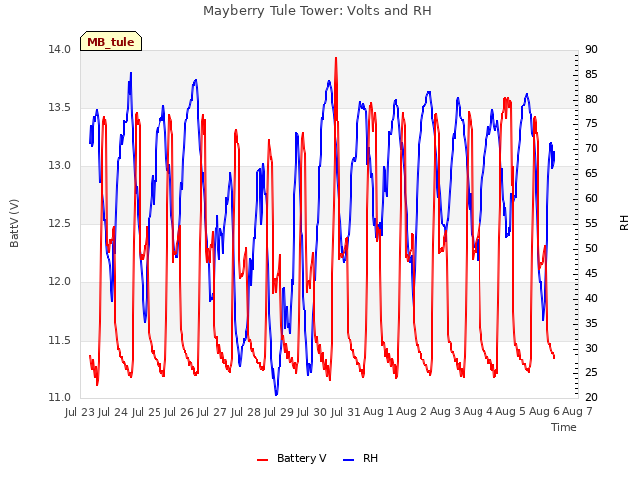Click the 35 right axis value
This screenshot has width=638, height=478.
click(x=591, y=323)
